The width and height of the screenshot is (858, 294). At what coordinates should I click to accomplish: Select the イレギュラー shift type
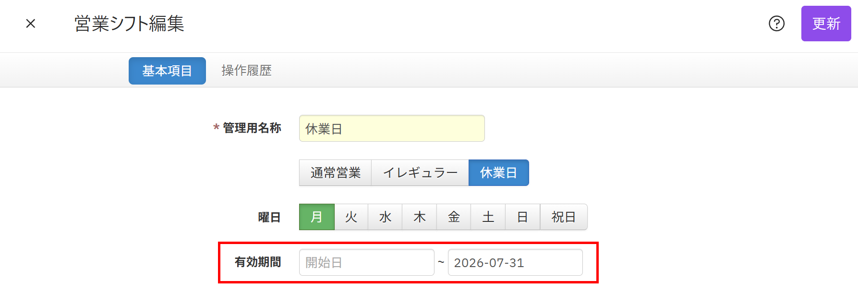[x=420, y=172]
